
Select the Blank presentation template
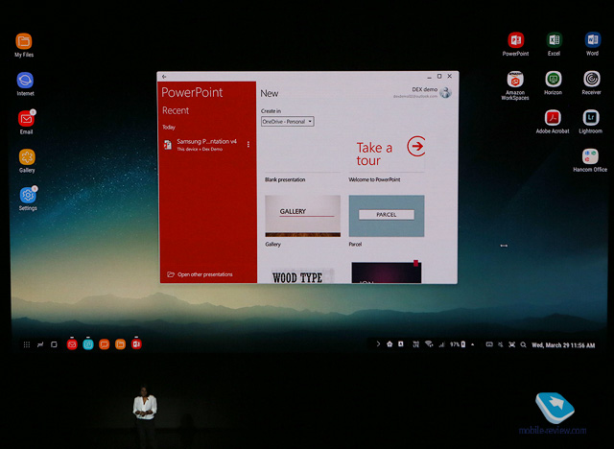pyautogui.click(x=303, y=153)
